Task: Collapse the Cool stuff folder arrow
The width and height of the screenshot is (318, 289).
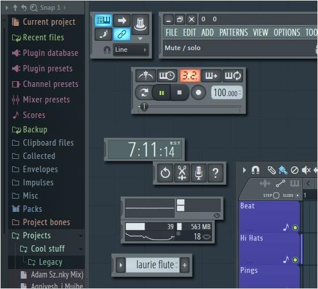Action: click(x=81, y=249)
